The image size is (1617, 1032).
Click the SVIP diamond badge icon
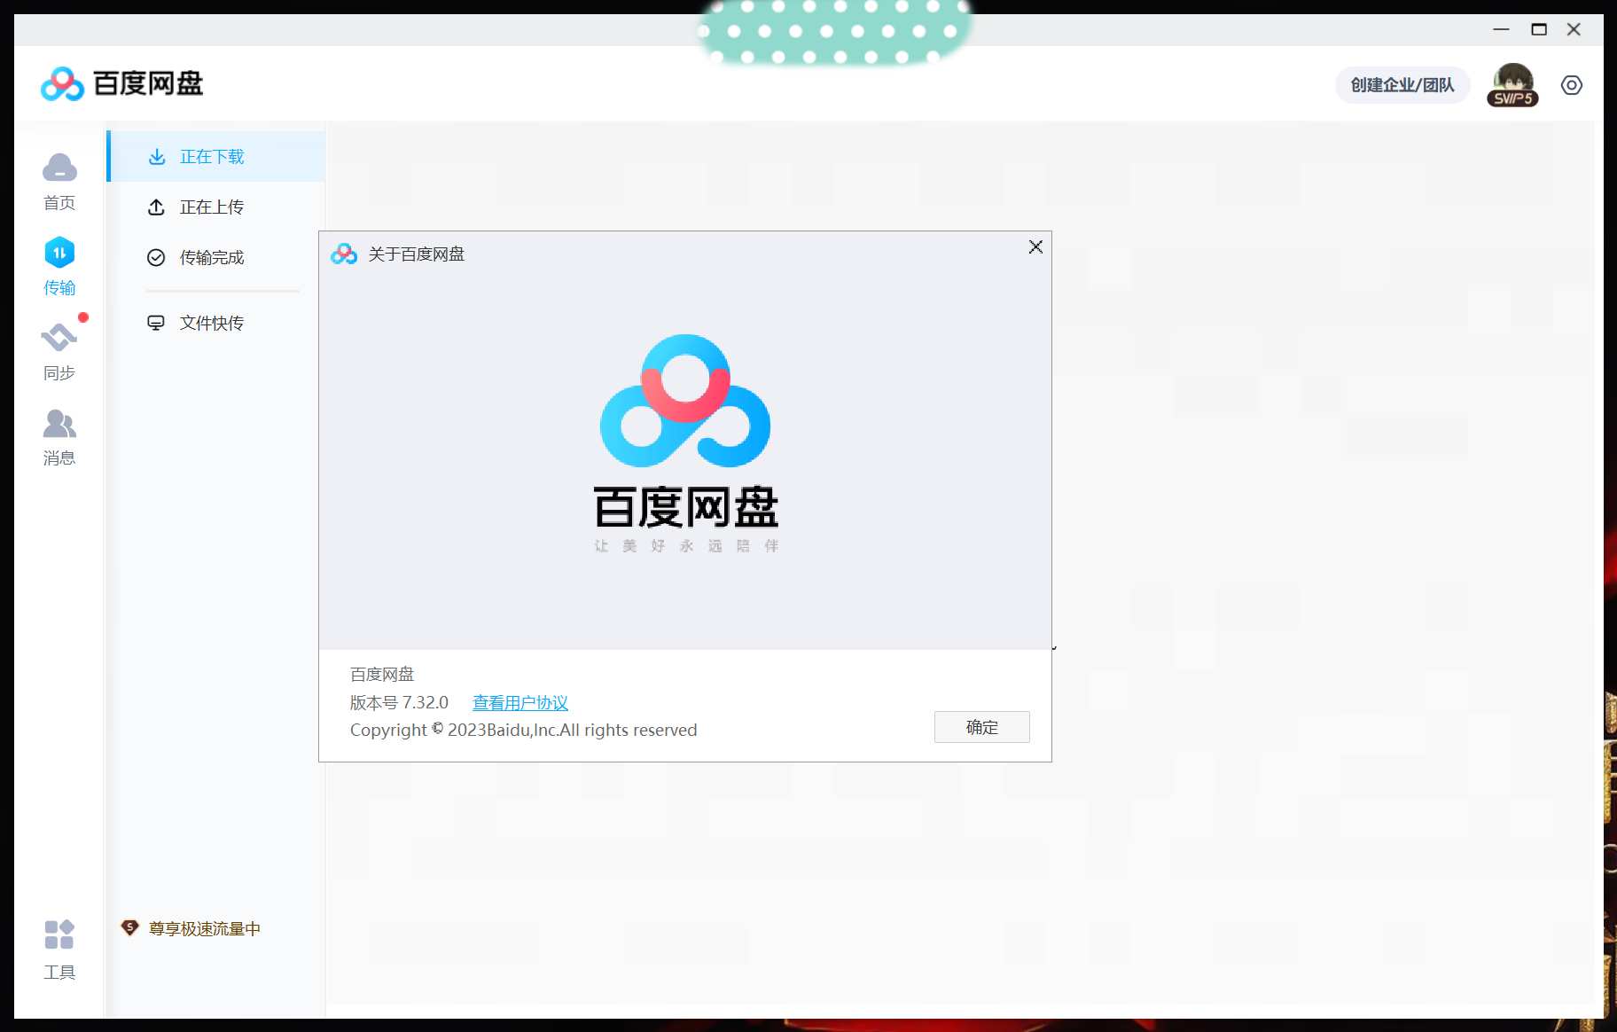(x=130, y=927)
